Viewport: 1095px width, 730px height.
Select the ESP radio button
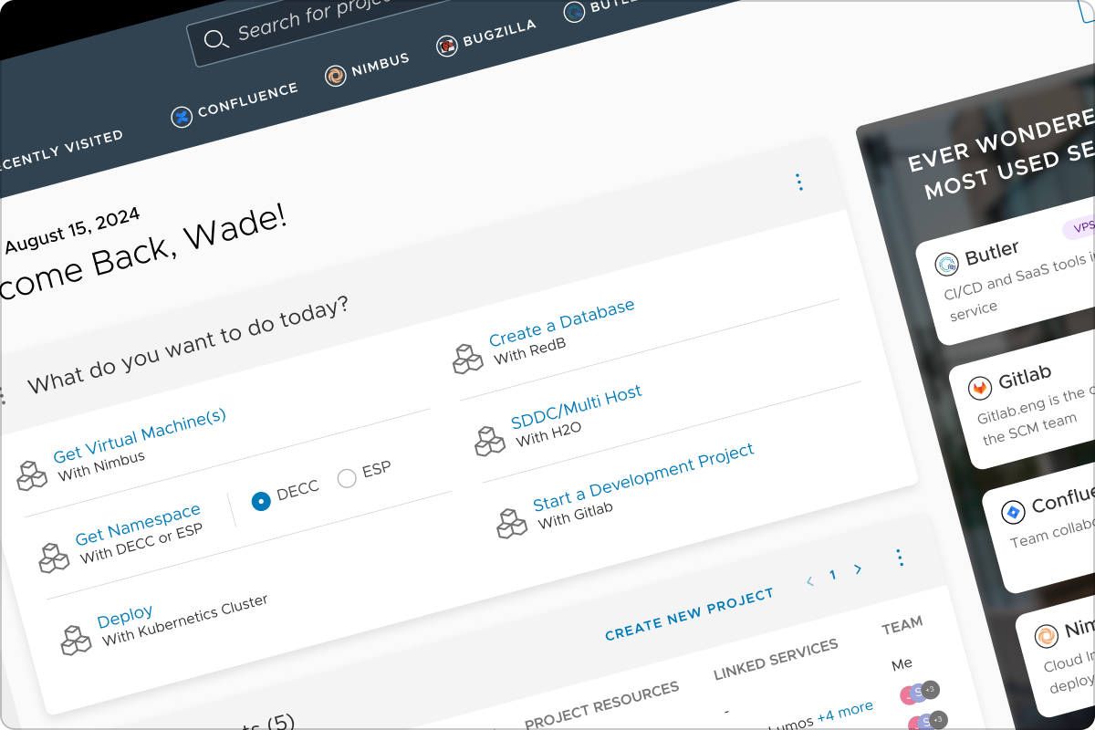347,478
